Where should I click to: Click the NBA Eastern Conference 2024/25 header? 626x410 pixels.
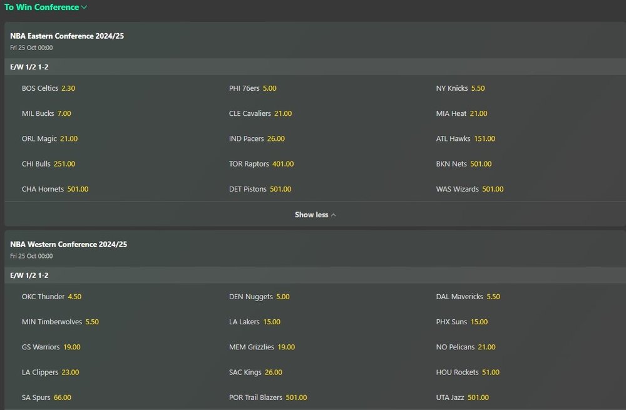click(67, 36)
